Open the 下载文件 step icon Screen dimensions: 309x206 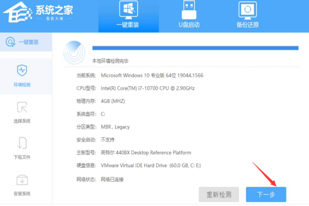(x=22, y=143)
